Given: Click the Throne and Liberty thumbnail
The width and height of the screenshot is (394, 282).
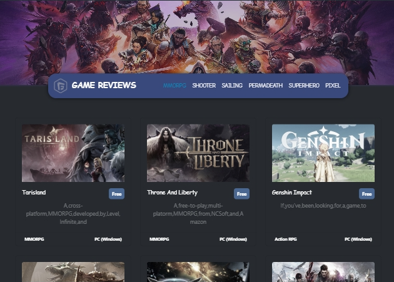Looking at the screenshot, I should tap(198, 153).
